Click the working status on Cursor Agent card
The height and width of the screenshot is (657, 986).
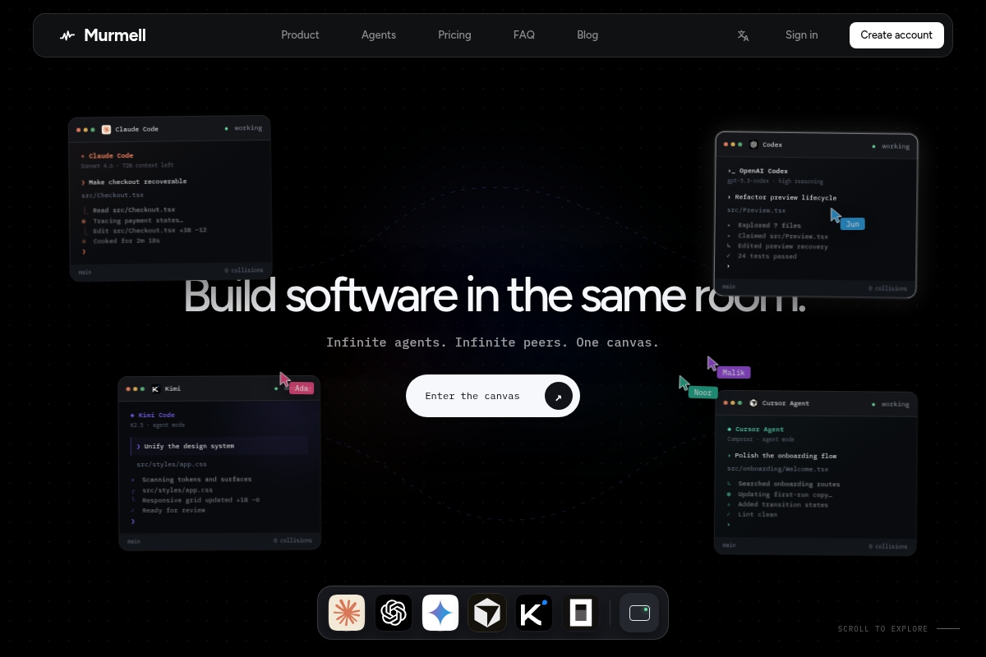(x=891, y=404)
